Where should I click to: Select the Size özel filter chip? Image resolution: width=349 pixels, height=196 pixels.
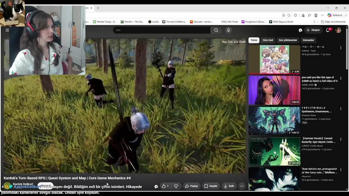(268, 40)
